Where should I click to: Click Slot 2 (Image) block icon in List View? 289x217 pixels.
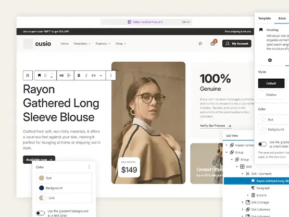pyautogui.click(x=248, y=202)
